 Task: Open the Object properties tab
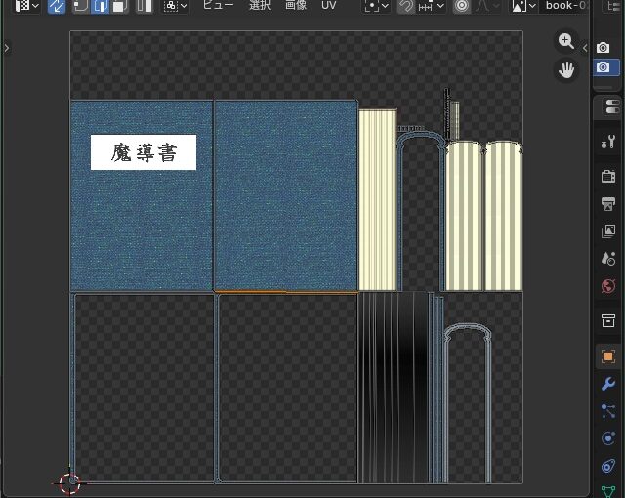pyautogui.click(x=608, y=356)
